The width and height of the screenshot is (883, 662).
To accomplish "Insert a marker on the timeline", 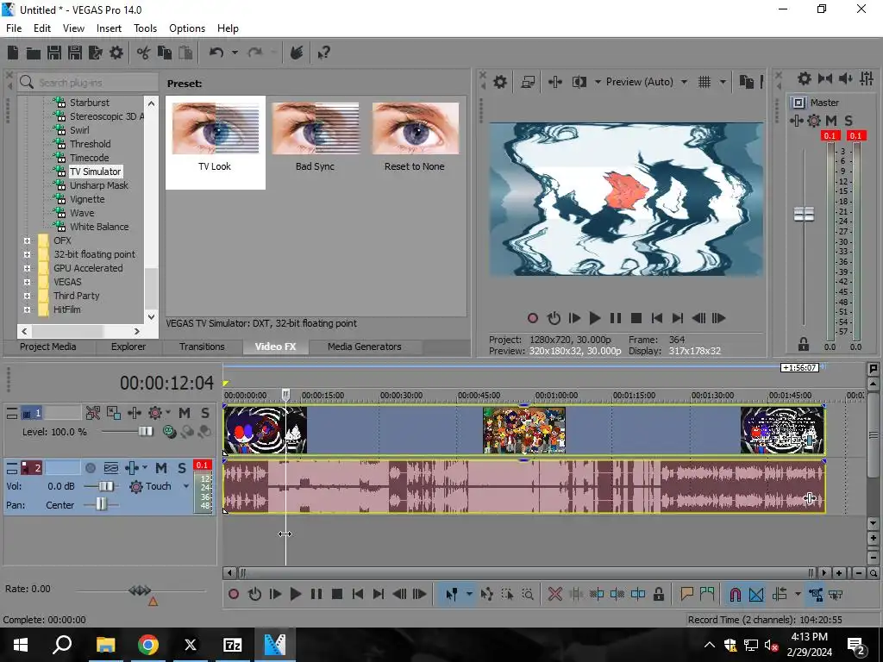I will point(686,594).
